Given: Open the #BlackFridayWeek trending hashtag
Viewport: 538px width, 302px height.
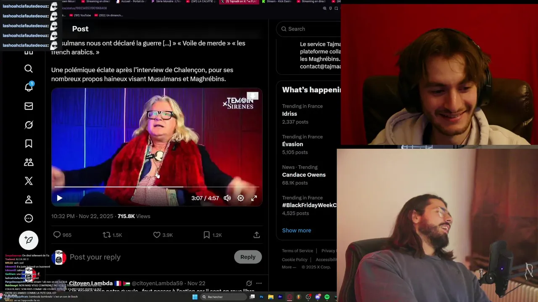Looking at the screenshot, I should pos(310,205).
